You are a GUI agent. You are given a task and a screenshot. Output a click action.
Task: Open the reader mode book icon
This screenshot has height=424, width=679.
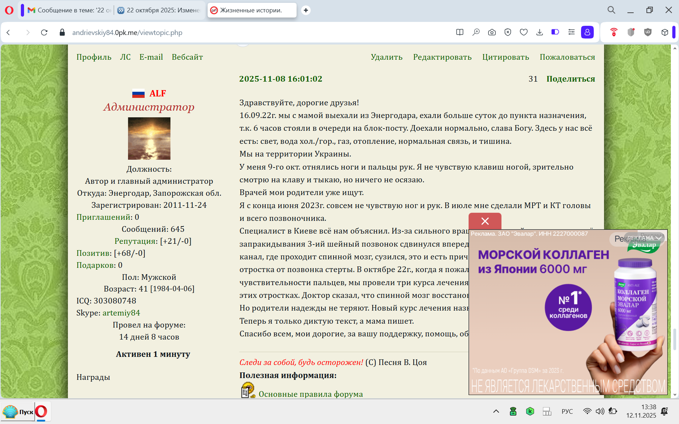pos(460,33)
